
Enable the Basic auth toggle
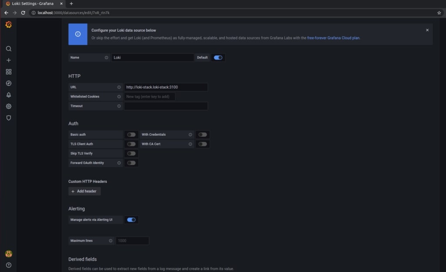[131, 134]
